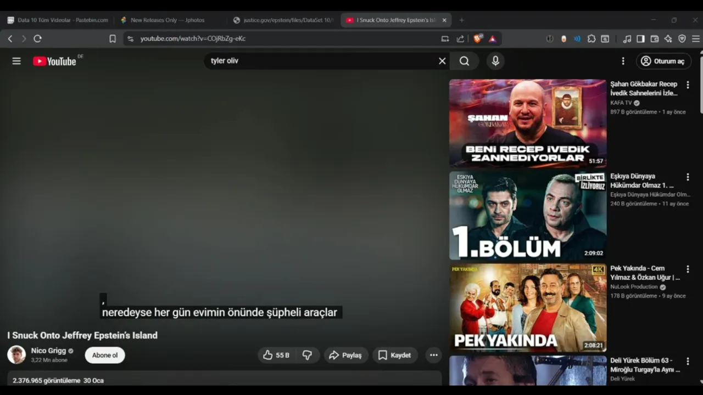Clear the search box with the X
This screenshot has width=703, height=395.
coord(442,61)
